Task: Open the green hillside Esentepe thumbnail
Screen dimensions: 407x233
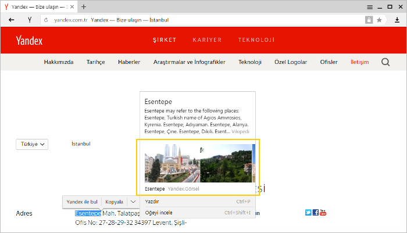Action: coord(226,163)
